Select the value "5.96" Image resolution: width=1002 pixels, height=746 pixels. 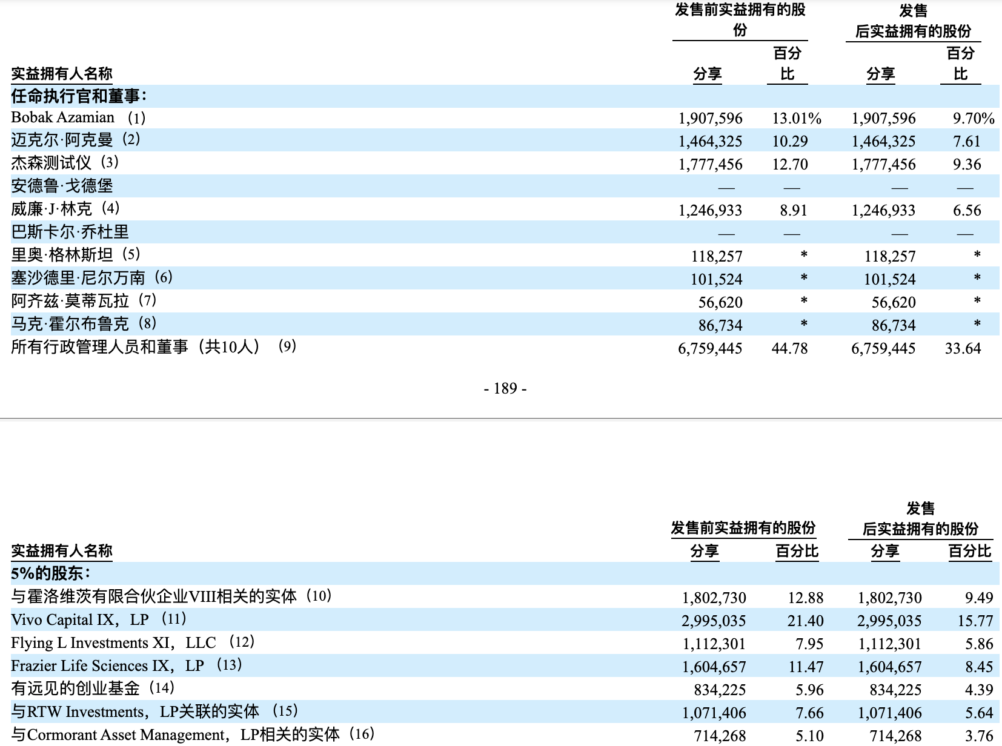click(x=809, y=690)
